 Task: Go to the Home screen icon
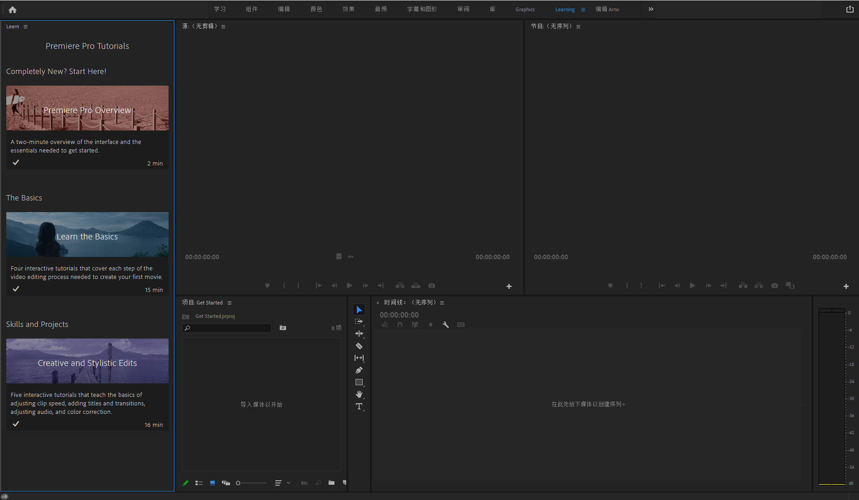[13, 9]
